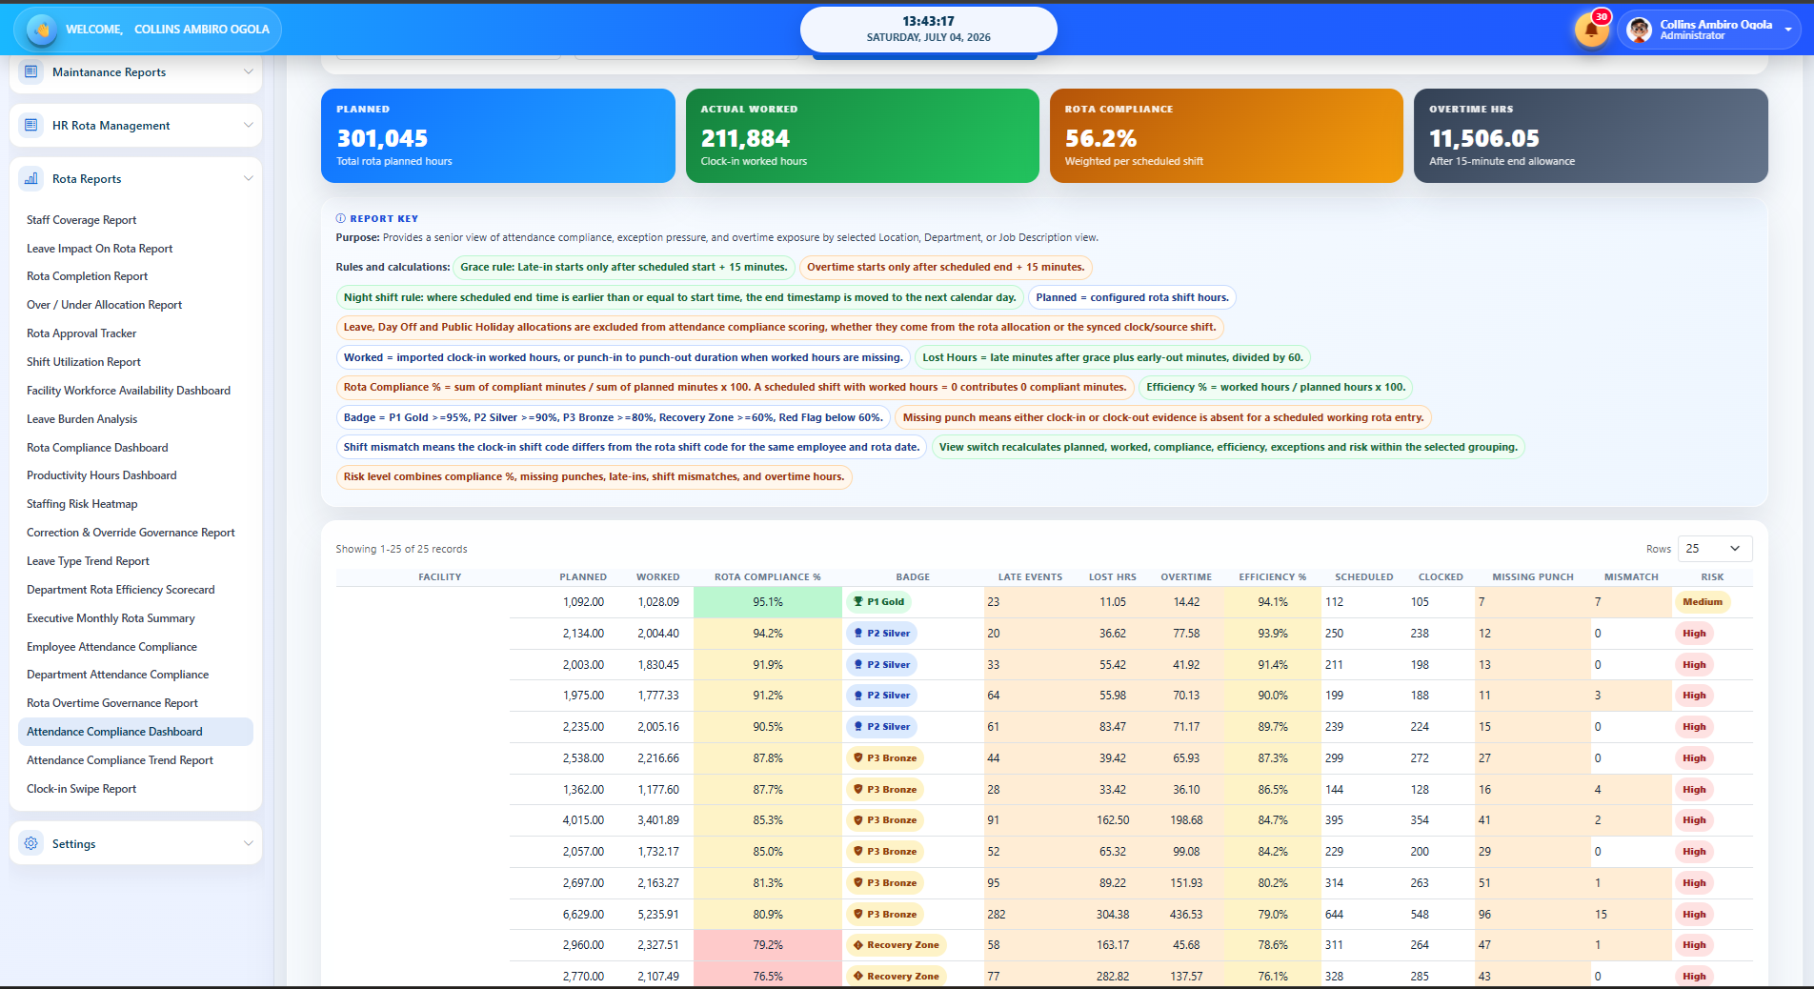Click the Facility column header
This screenshot has width=1814, height=989.
coord(440,577)
